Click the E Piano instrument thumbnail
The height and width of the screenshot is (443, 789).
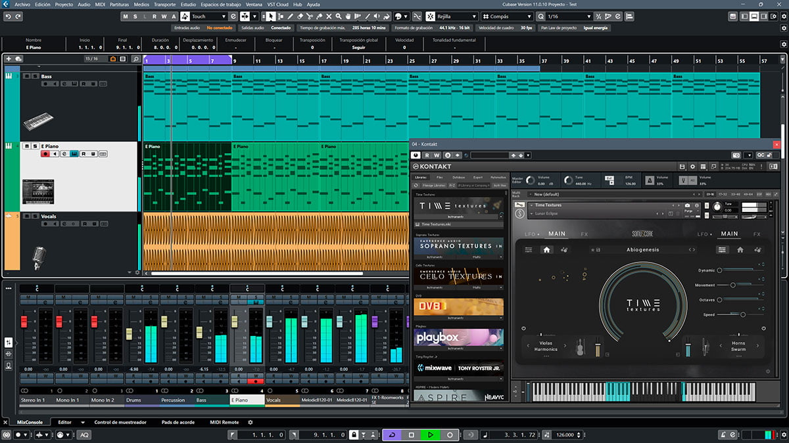pyautogui.click(x=37, y=191)
